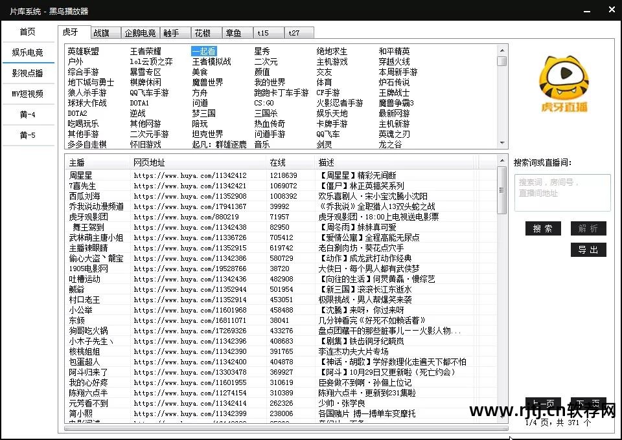Open the 章鱼 tab
The height and width of the screenshot is (440, 622).
(237, 33)
